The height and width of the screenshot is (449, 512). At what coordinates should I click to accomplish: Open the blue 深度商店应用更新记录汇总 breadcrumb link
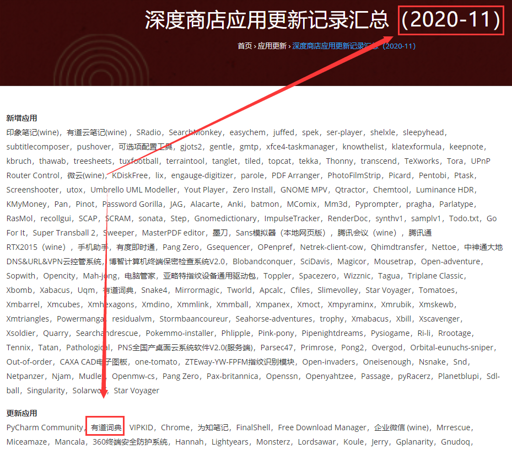354,46
